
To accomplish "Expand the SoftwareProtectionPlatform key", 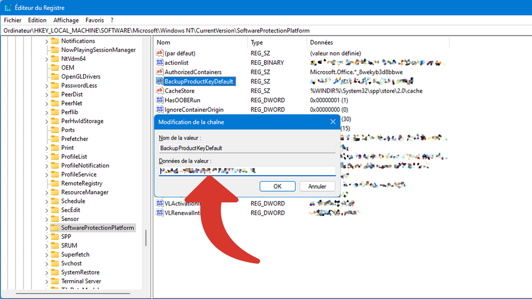I will (47, 228).
